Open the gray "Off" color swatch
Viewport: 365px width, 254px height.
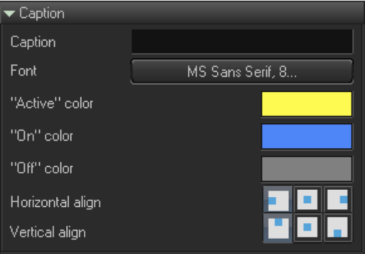tap(307, 169)
